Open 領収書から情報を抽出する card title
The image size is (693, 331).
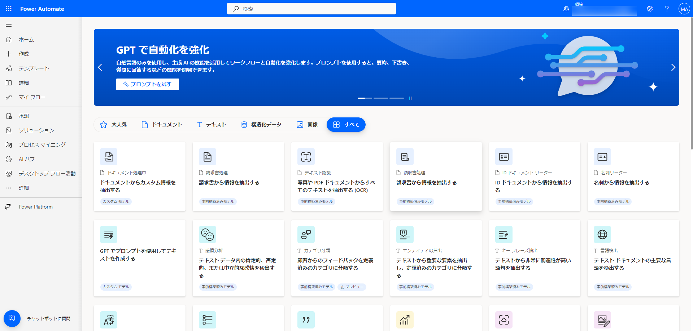427,183
